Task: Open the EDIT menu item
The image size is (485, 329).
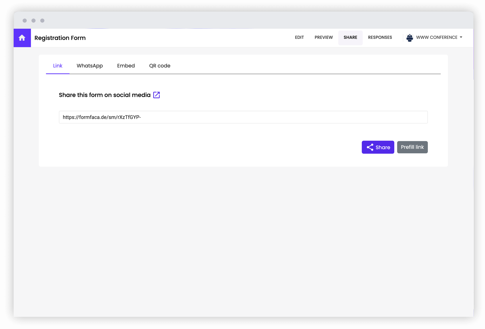Action: pos(299,37)
